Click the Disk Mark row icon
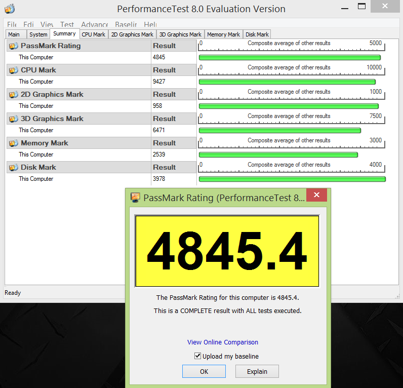This screenshot has width=403, height=388. 13,167
